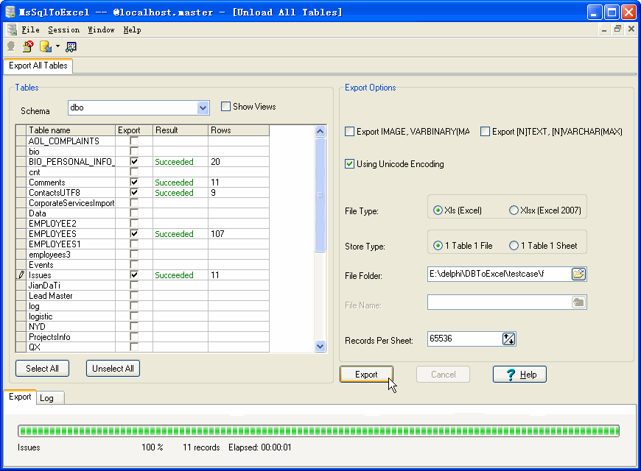The width and height of the screenshot is (641, 471).
Task: Expand the export toolbar dropdown arrow
Action: [57, 46]
